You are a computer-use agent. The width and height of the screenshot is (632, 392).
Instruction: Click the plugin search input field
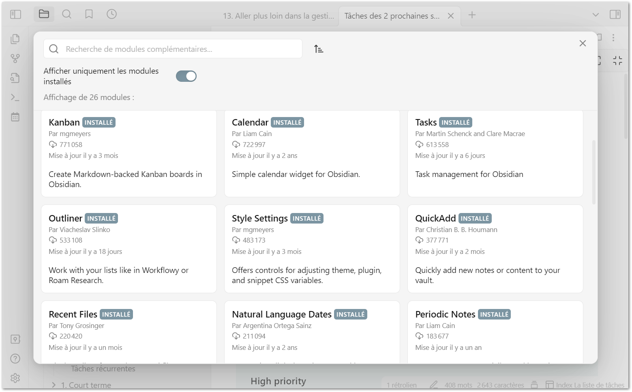click(178, 49)
